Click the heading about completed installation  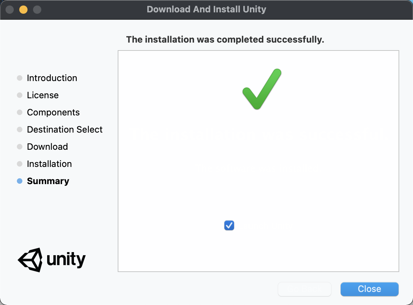225,39
